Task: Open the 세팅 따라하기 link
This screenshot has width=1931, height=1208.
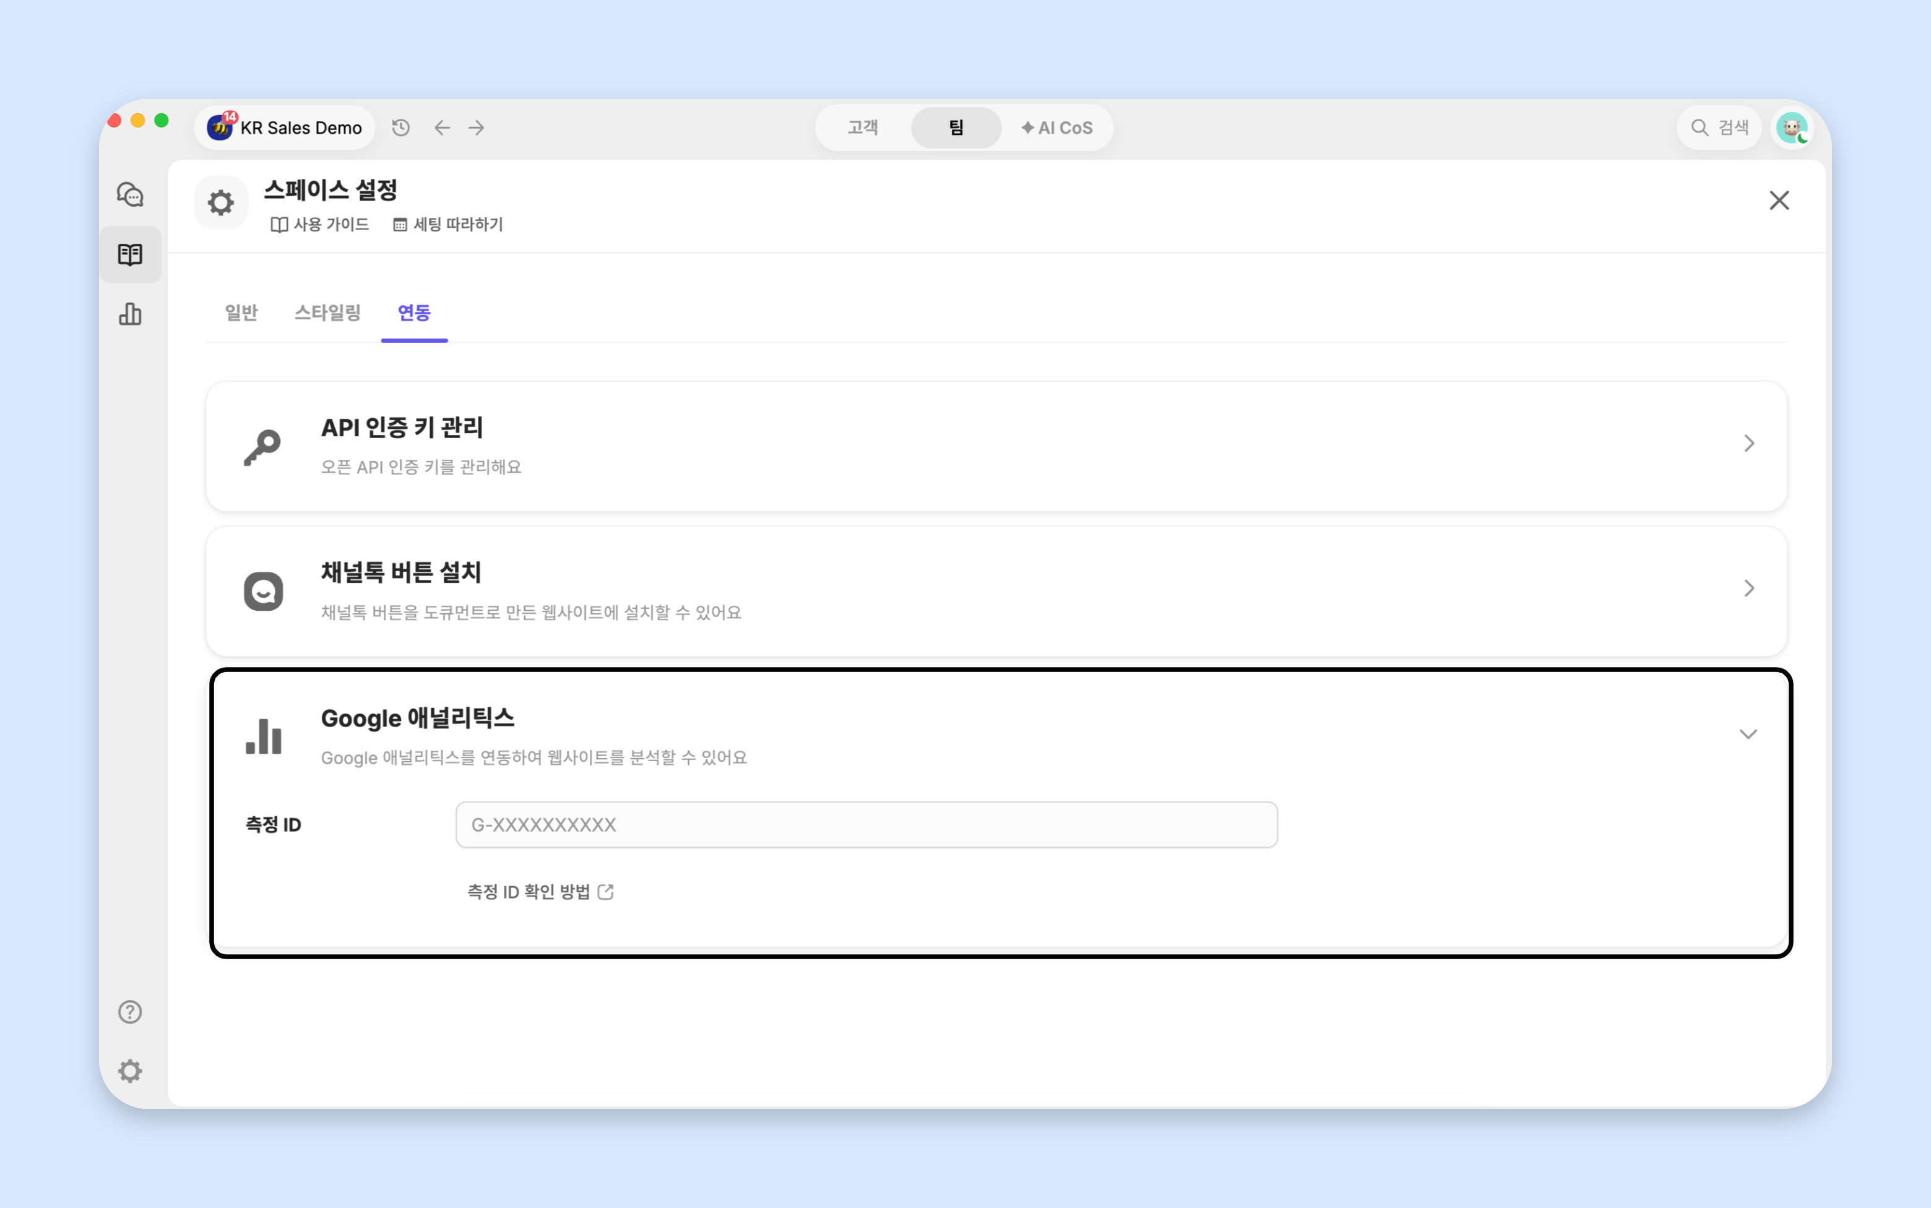Action: tap(447, 225)
